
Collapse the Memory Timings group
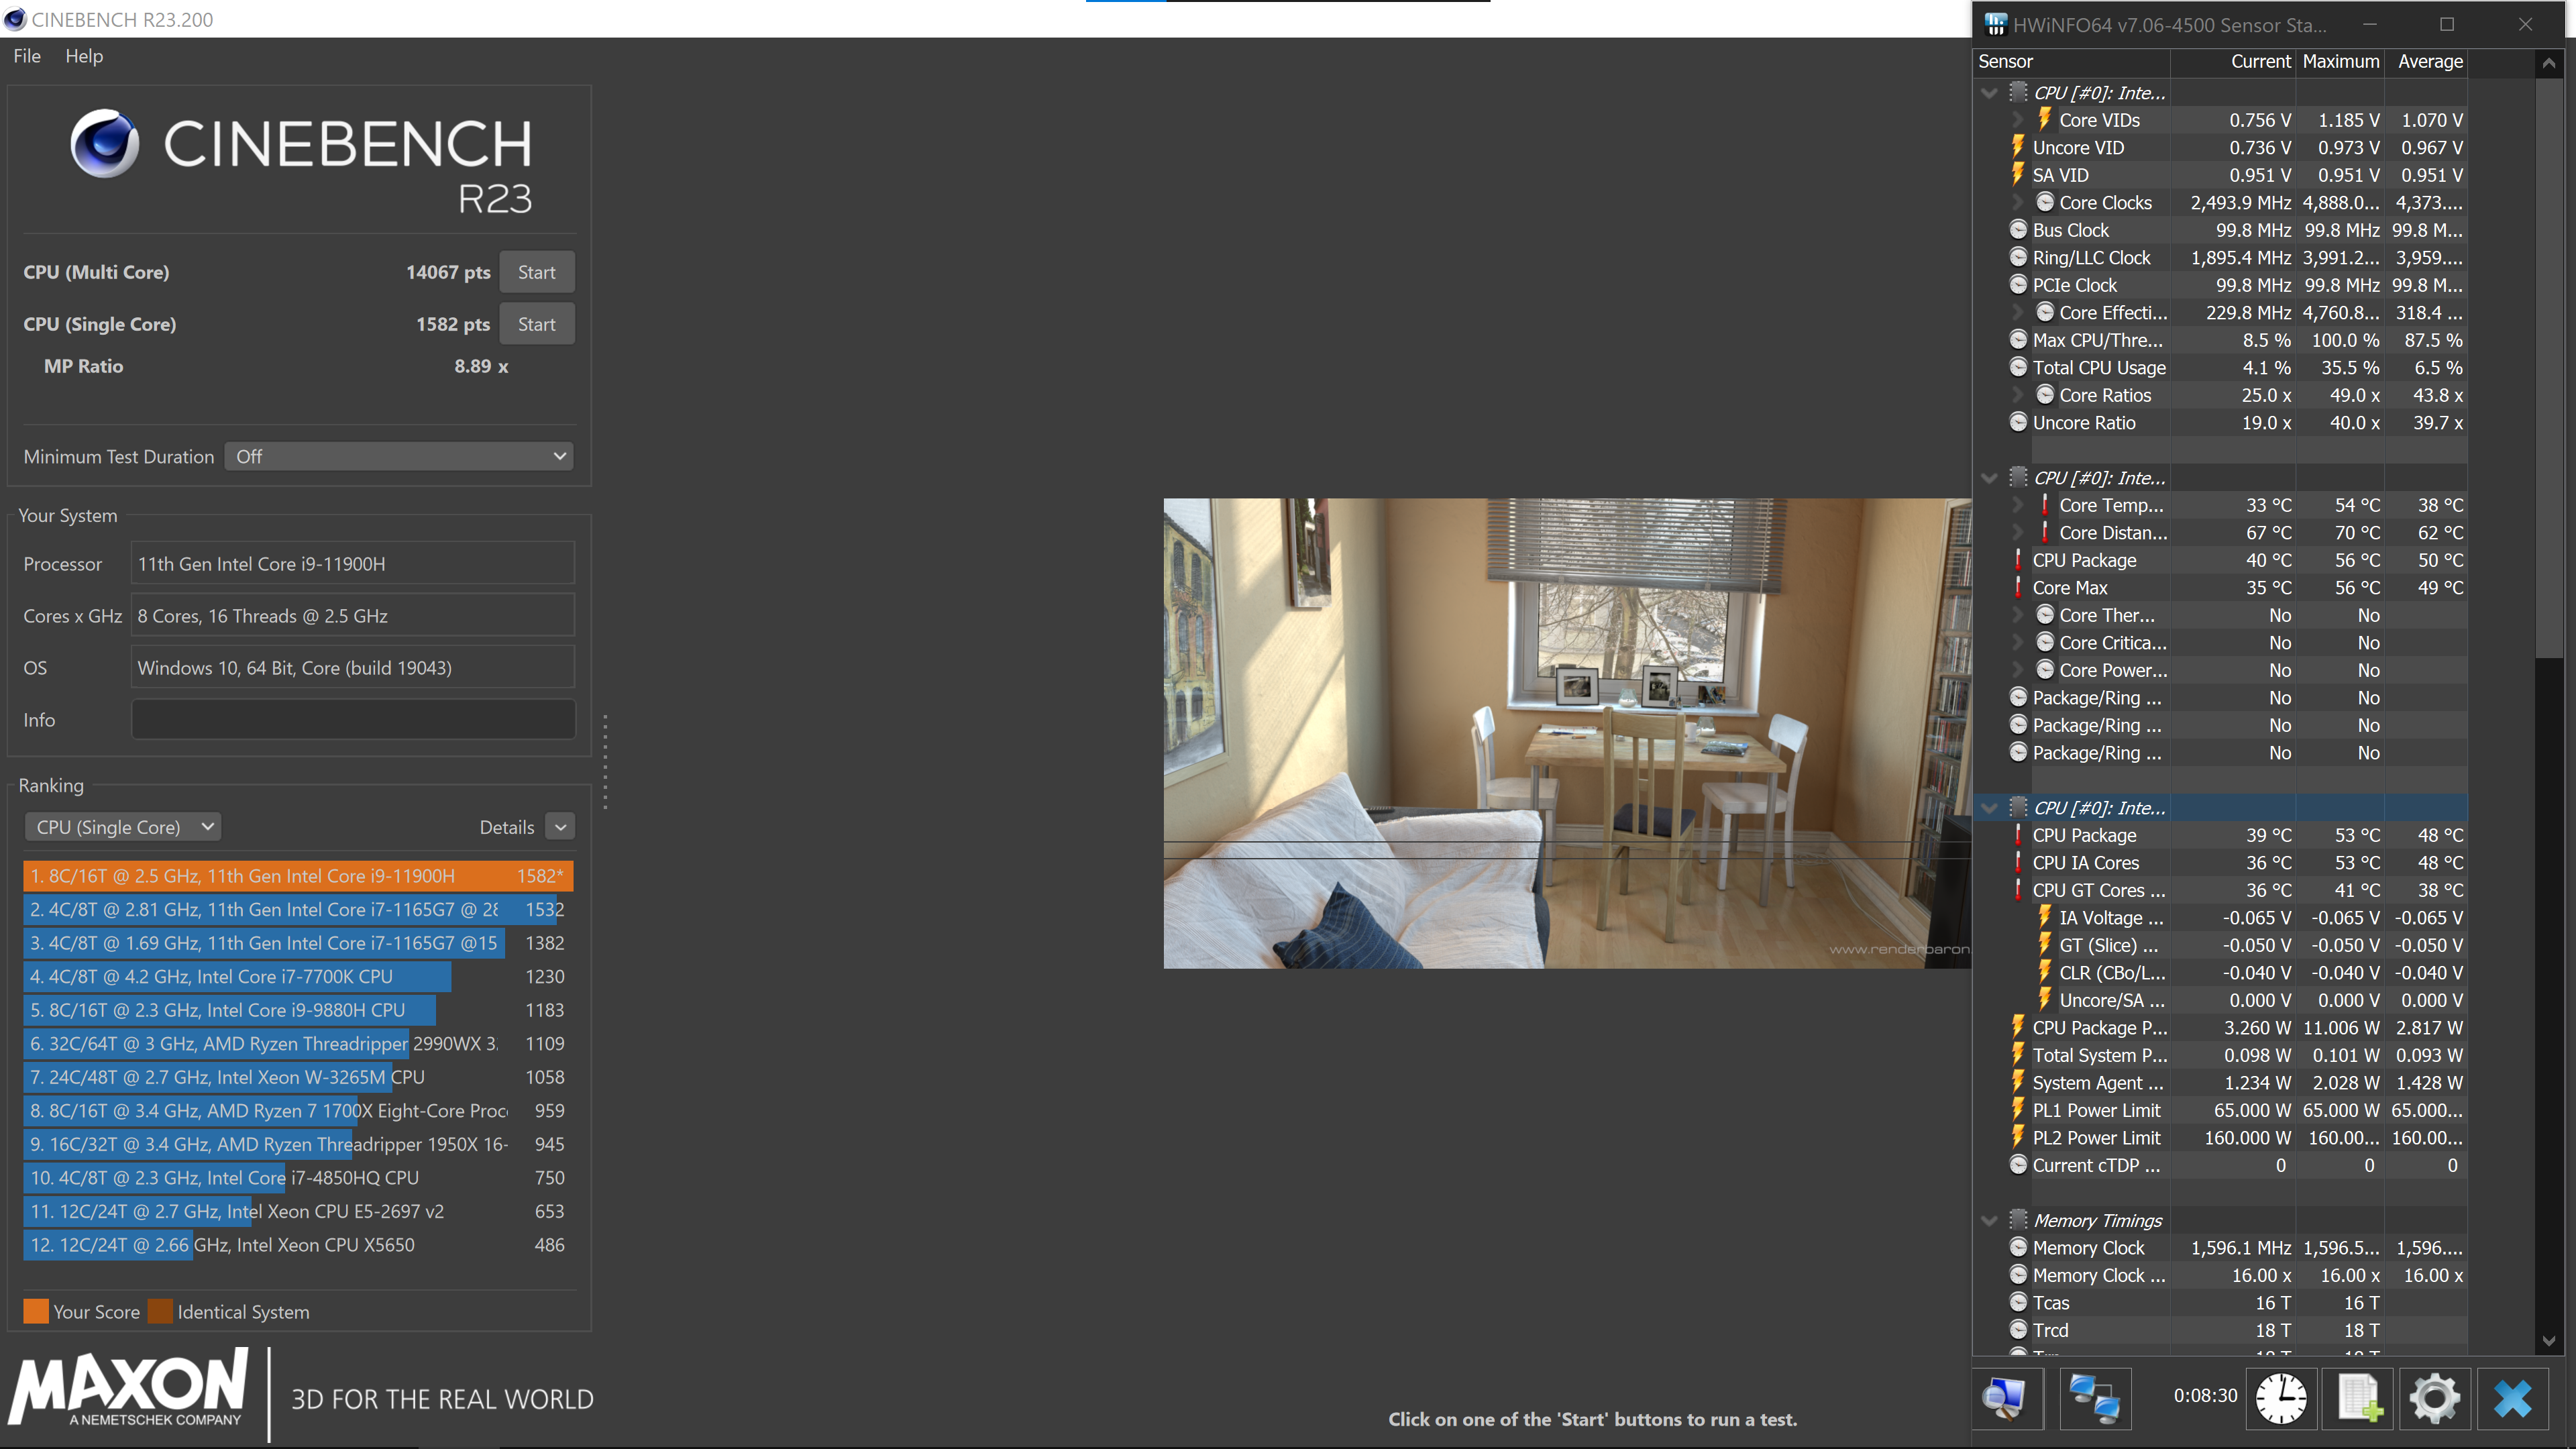click(1989, 1220)
